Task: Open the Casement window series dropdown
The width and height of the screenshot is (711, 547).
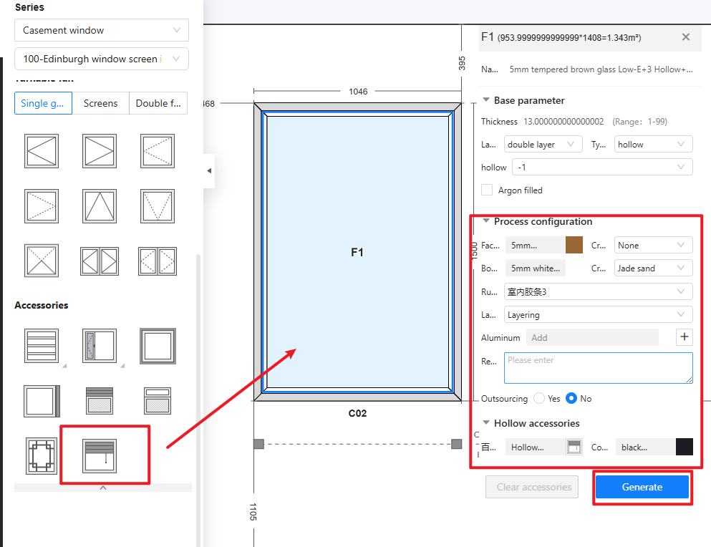Action: 101,30
